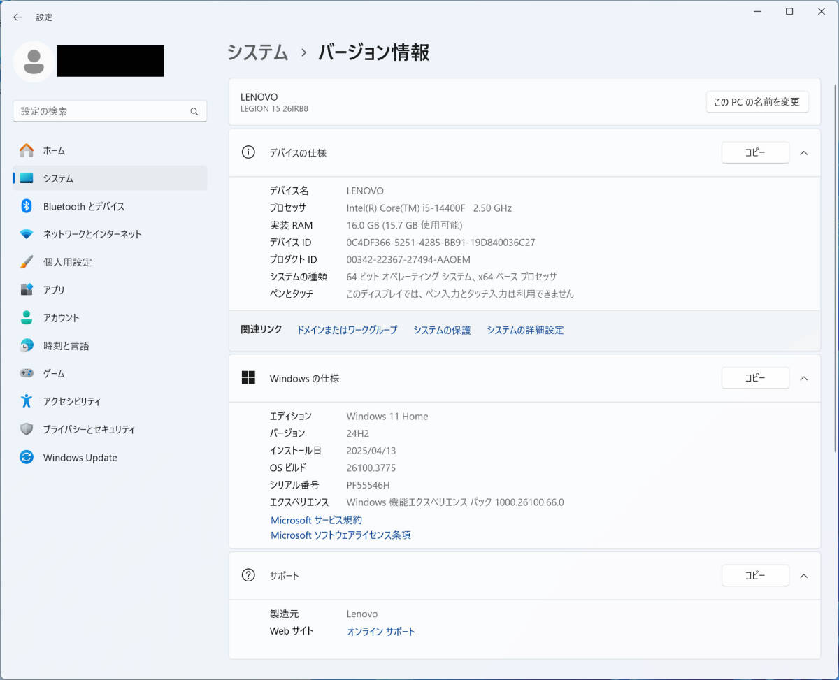
Task: Open アカウント settings page
Action: click(110, 317)
